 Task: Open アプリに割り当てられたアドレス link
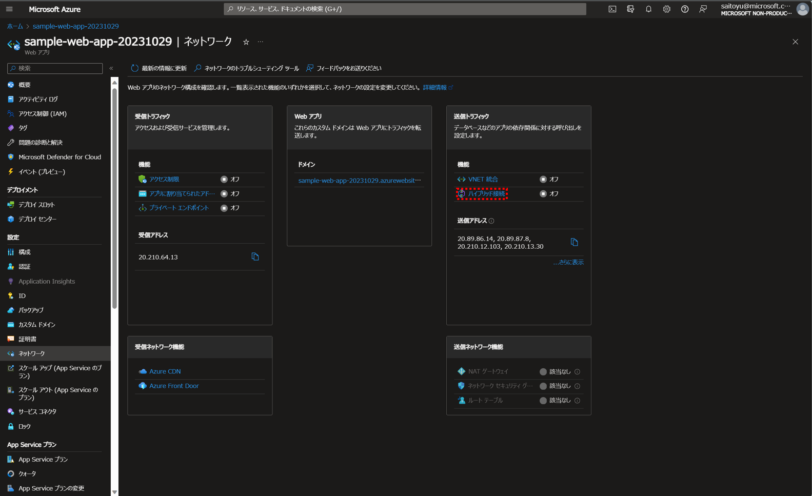182,193
